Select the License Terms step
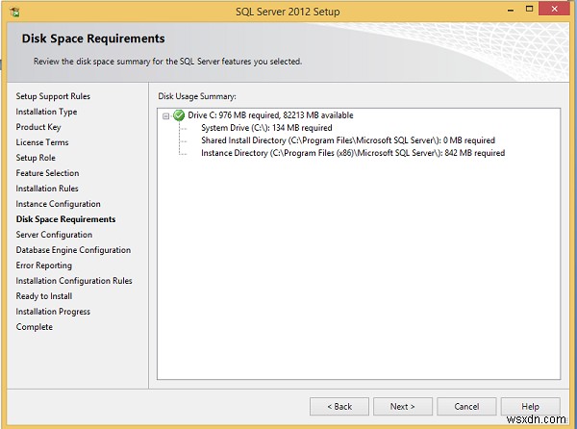 tap(42, 142)
